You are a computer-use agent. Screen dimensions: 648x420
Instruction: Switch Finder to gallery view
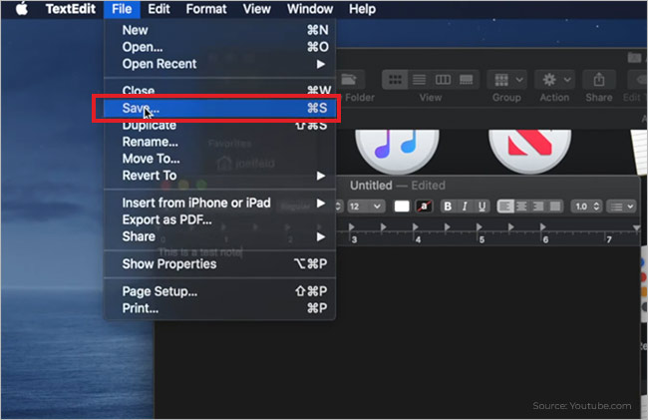click(x=467, y=80)
